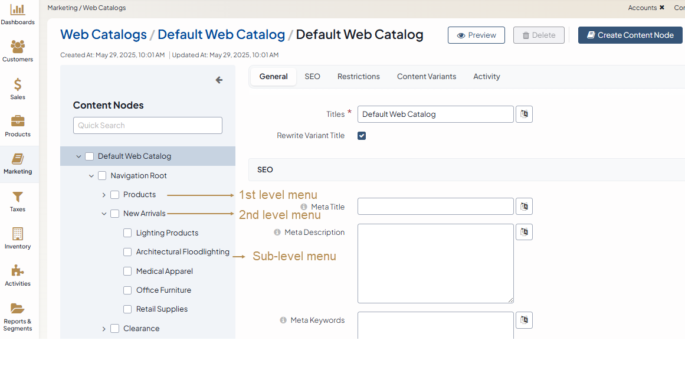The height and width of the screenshot is (373, 685).
Task: Uncheck Rewrite Variant Title checkbox
Action: tap(362, 136)
